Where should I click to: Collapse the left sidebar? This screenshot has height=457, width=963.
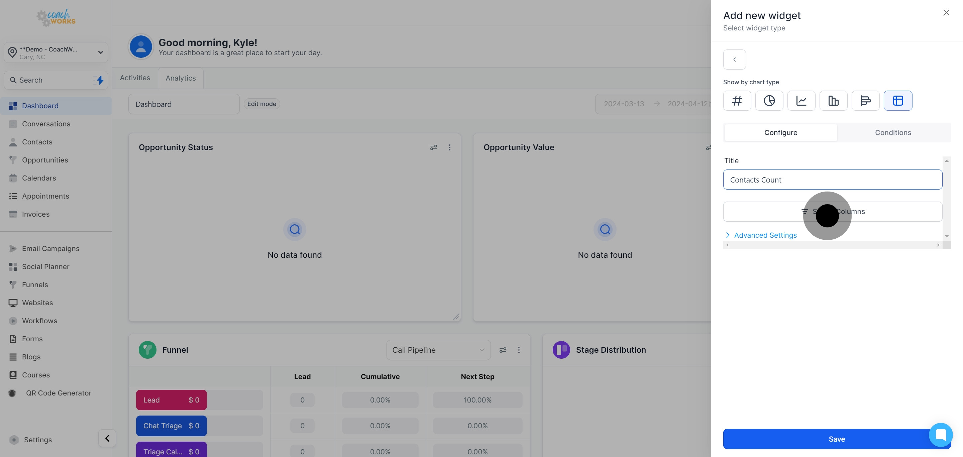(x=107, y=438)
